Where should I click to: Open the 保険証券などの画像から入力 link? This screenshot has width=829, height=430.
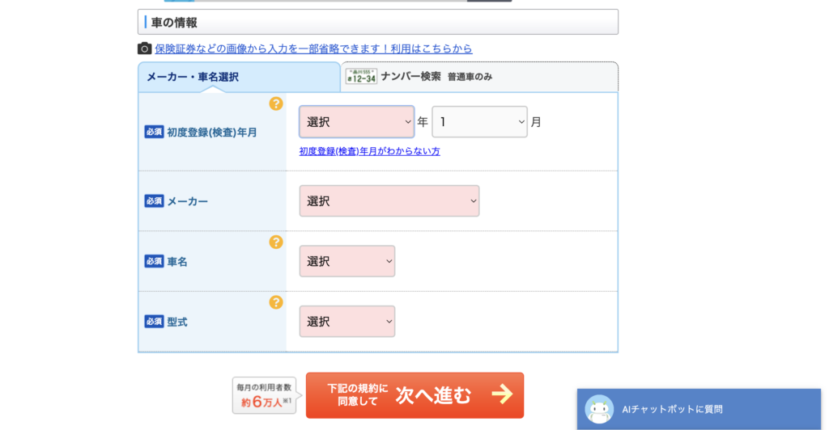click(313, 48)
